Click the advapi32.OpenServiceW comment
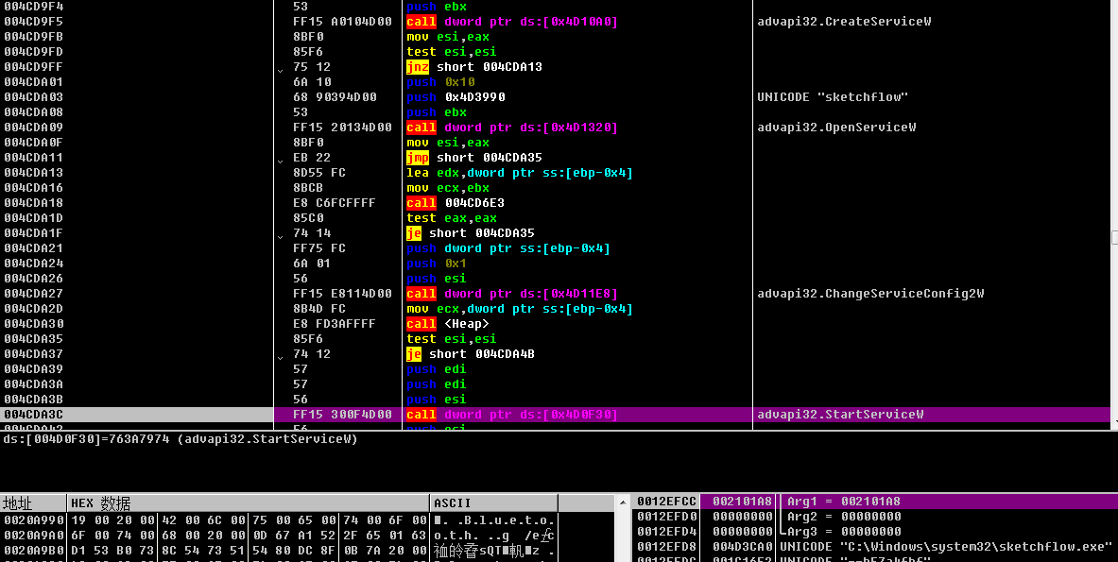 click(835, 128)
